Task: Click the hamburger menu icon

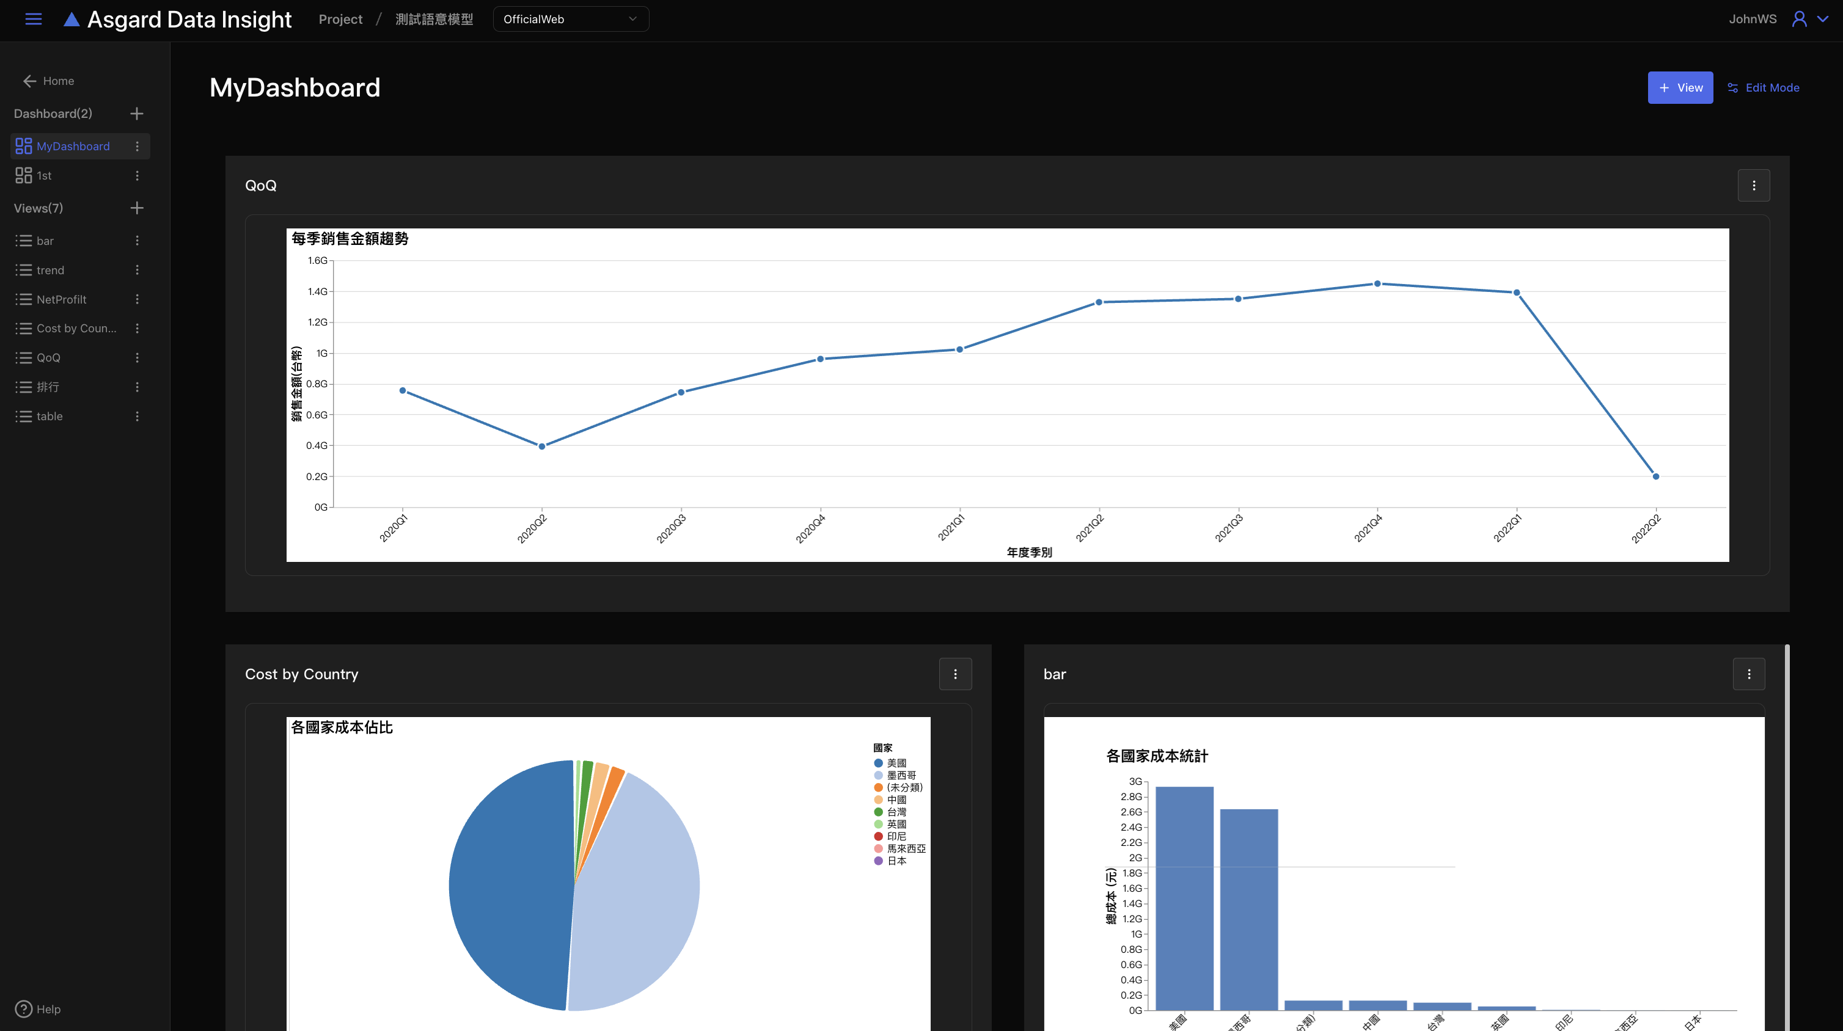Action: tap(33, 20)
